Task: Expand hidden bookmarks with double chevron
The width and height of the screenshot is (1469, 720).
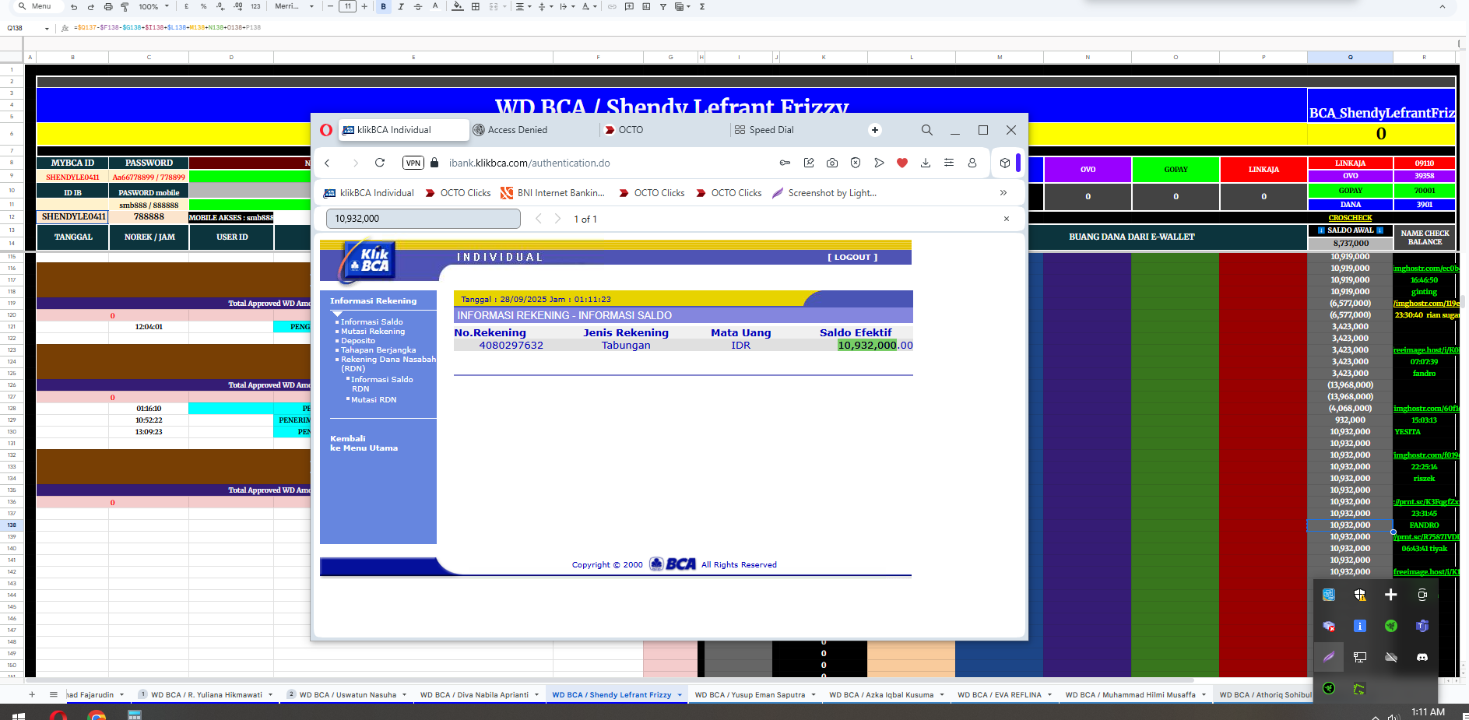Action: tap(1003, 193)
